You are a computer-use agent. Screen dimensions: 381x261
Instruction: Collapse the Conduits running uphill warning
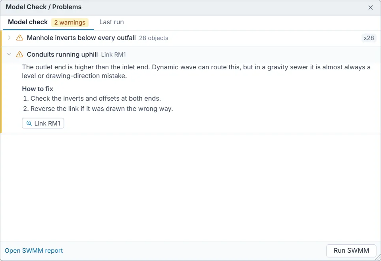pos(9,54)
